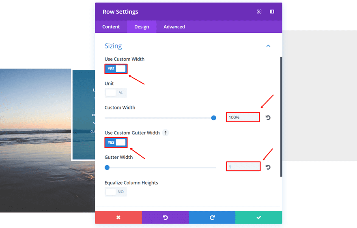Open the Content tab
Viewport: 357px width, 228px height.
pyautogui.click(x=111, y=27)
